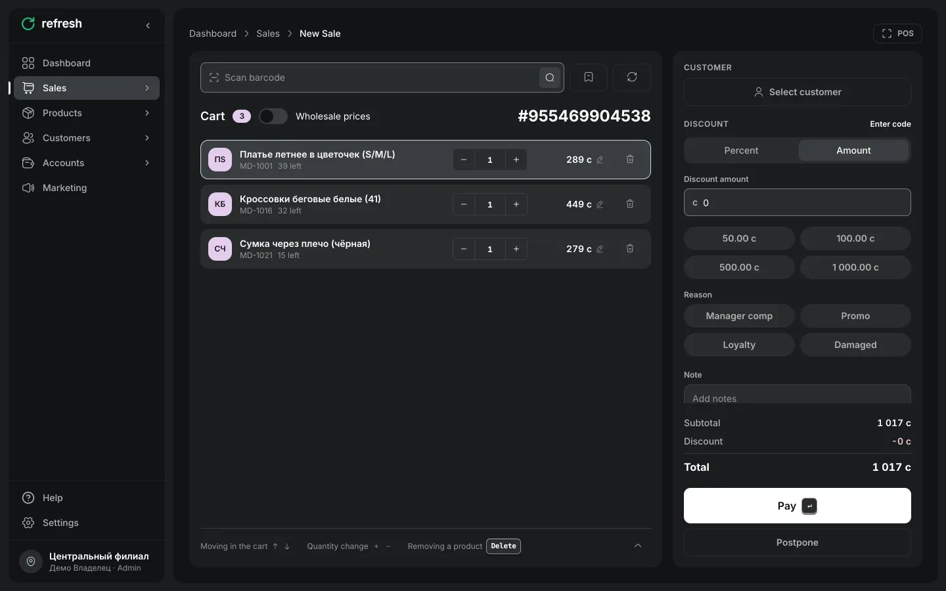Select Promo discount reason
946x591 pixels.
855,316
